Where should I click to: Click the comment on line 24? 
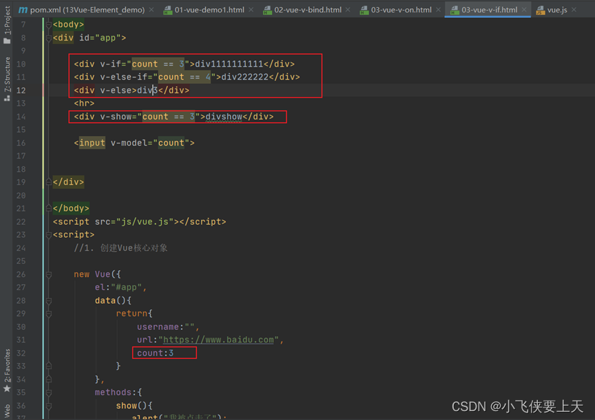(x=121, y=248)
